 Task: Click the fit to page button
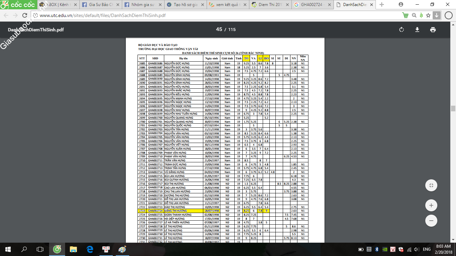pyautogui.click(x=431, y=186)
